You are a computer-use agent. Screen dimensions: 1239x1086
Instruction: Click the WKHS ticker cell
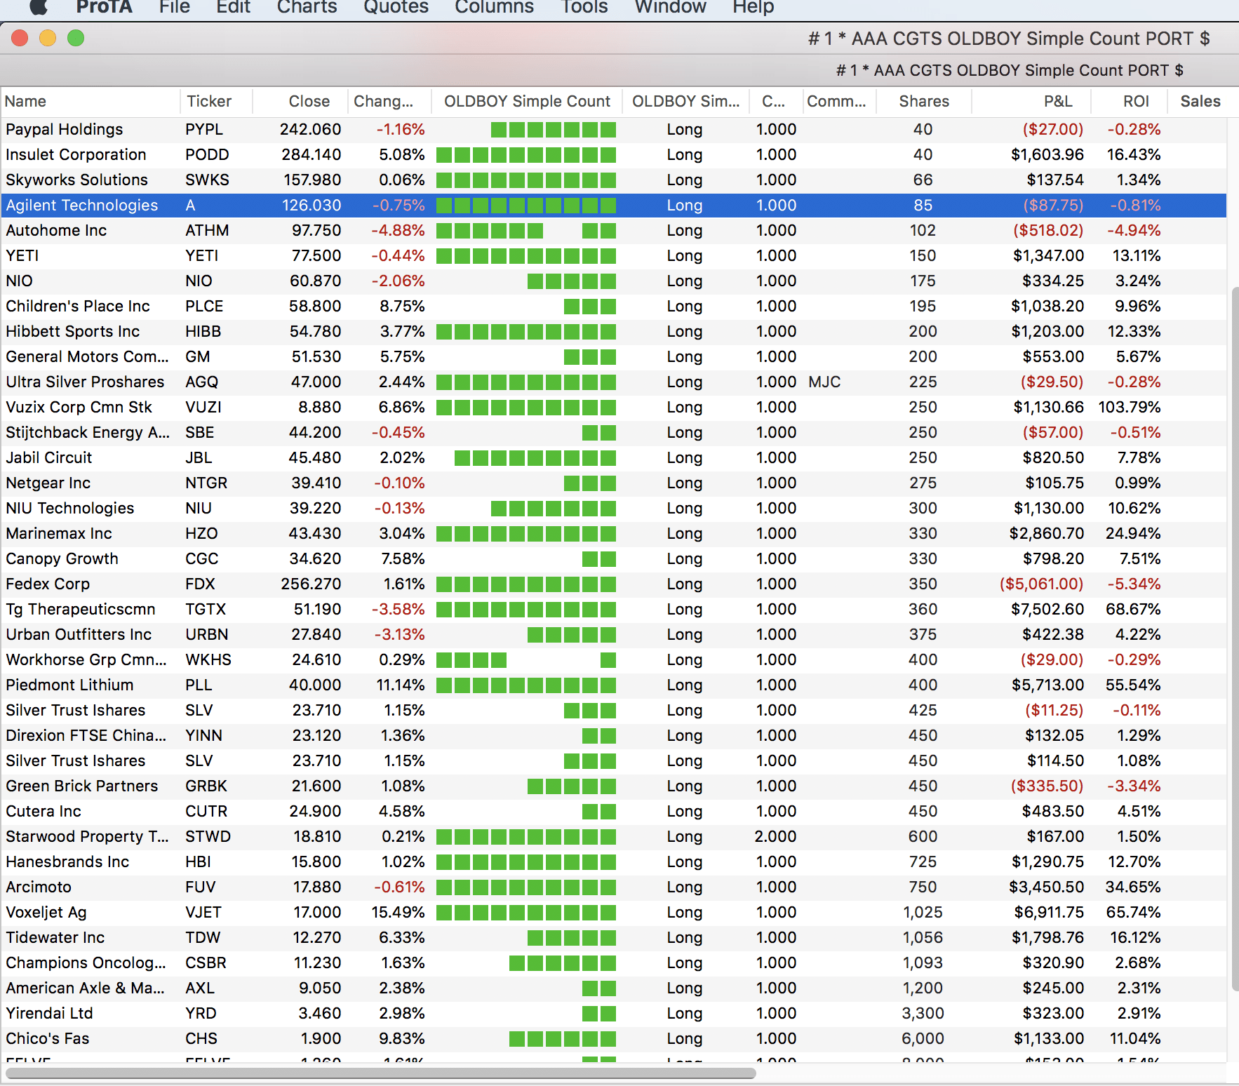pos(208,659)
